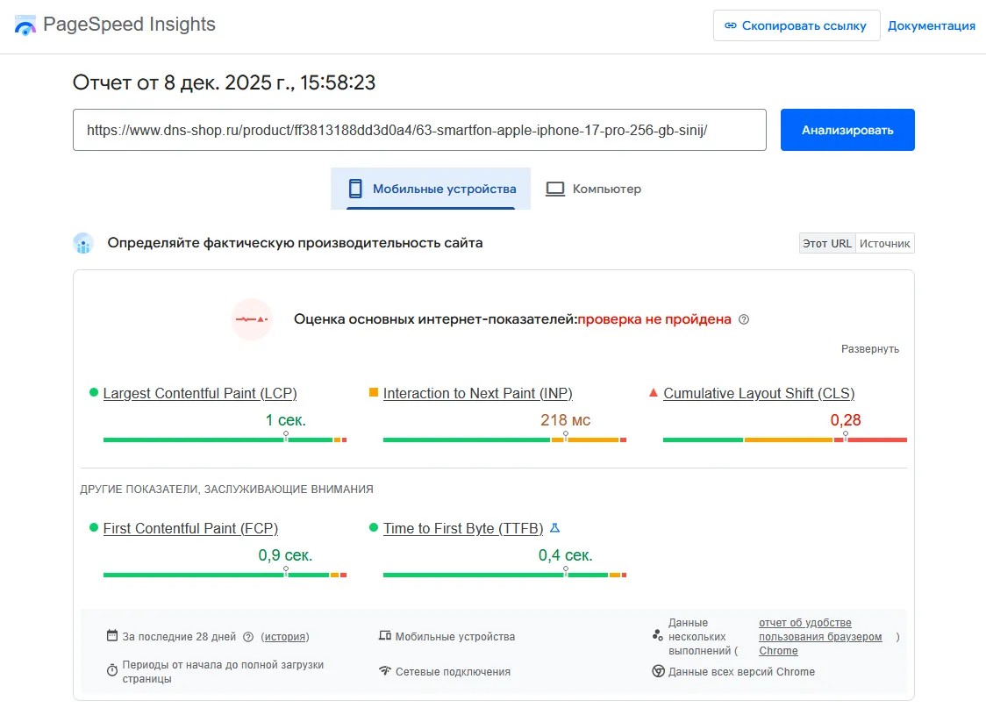The image size is (986, 715).
Task: Click the help icon next to Core Web Vitals assessment
Action: (x=744, y=319)
